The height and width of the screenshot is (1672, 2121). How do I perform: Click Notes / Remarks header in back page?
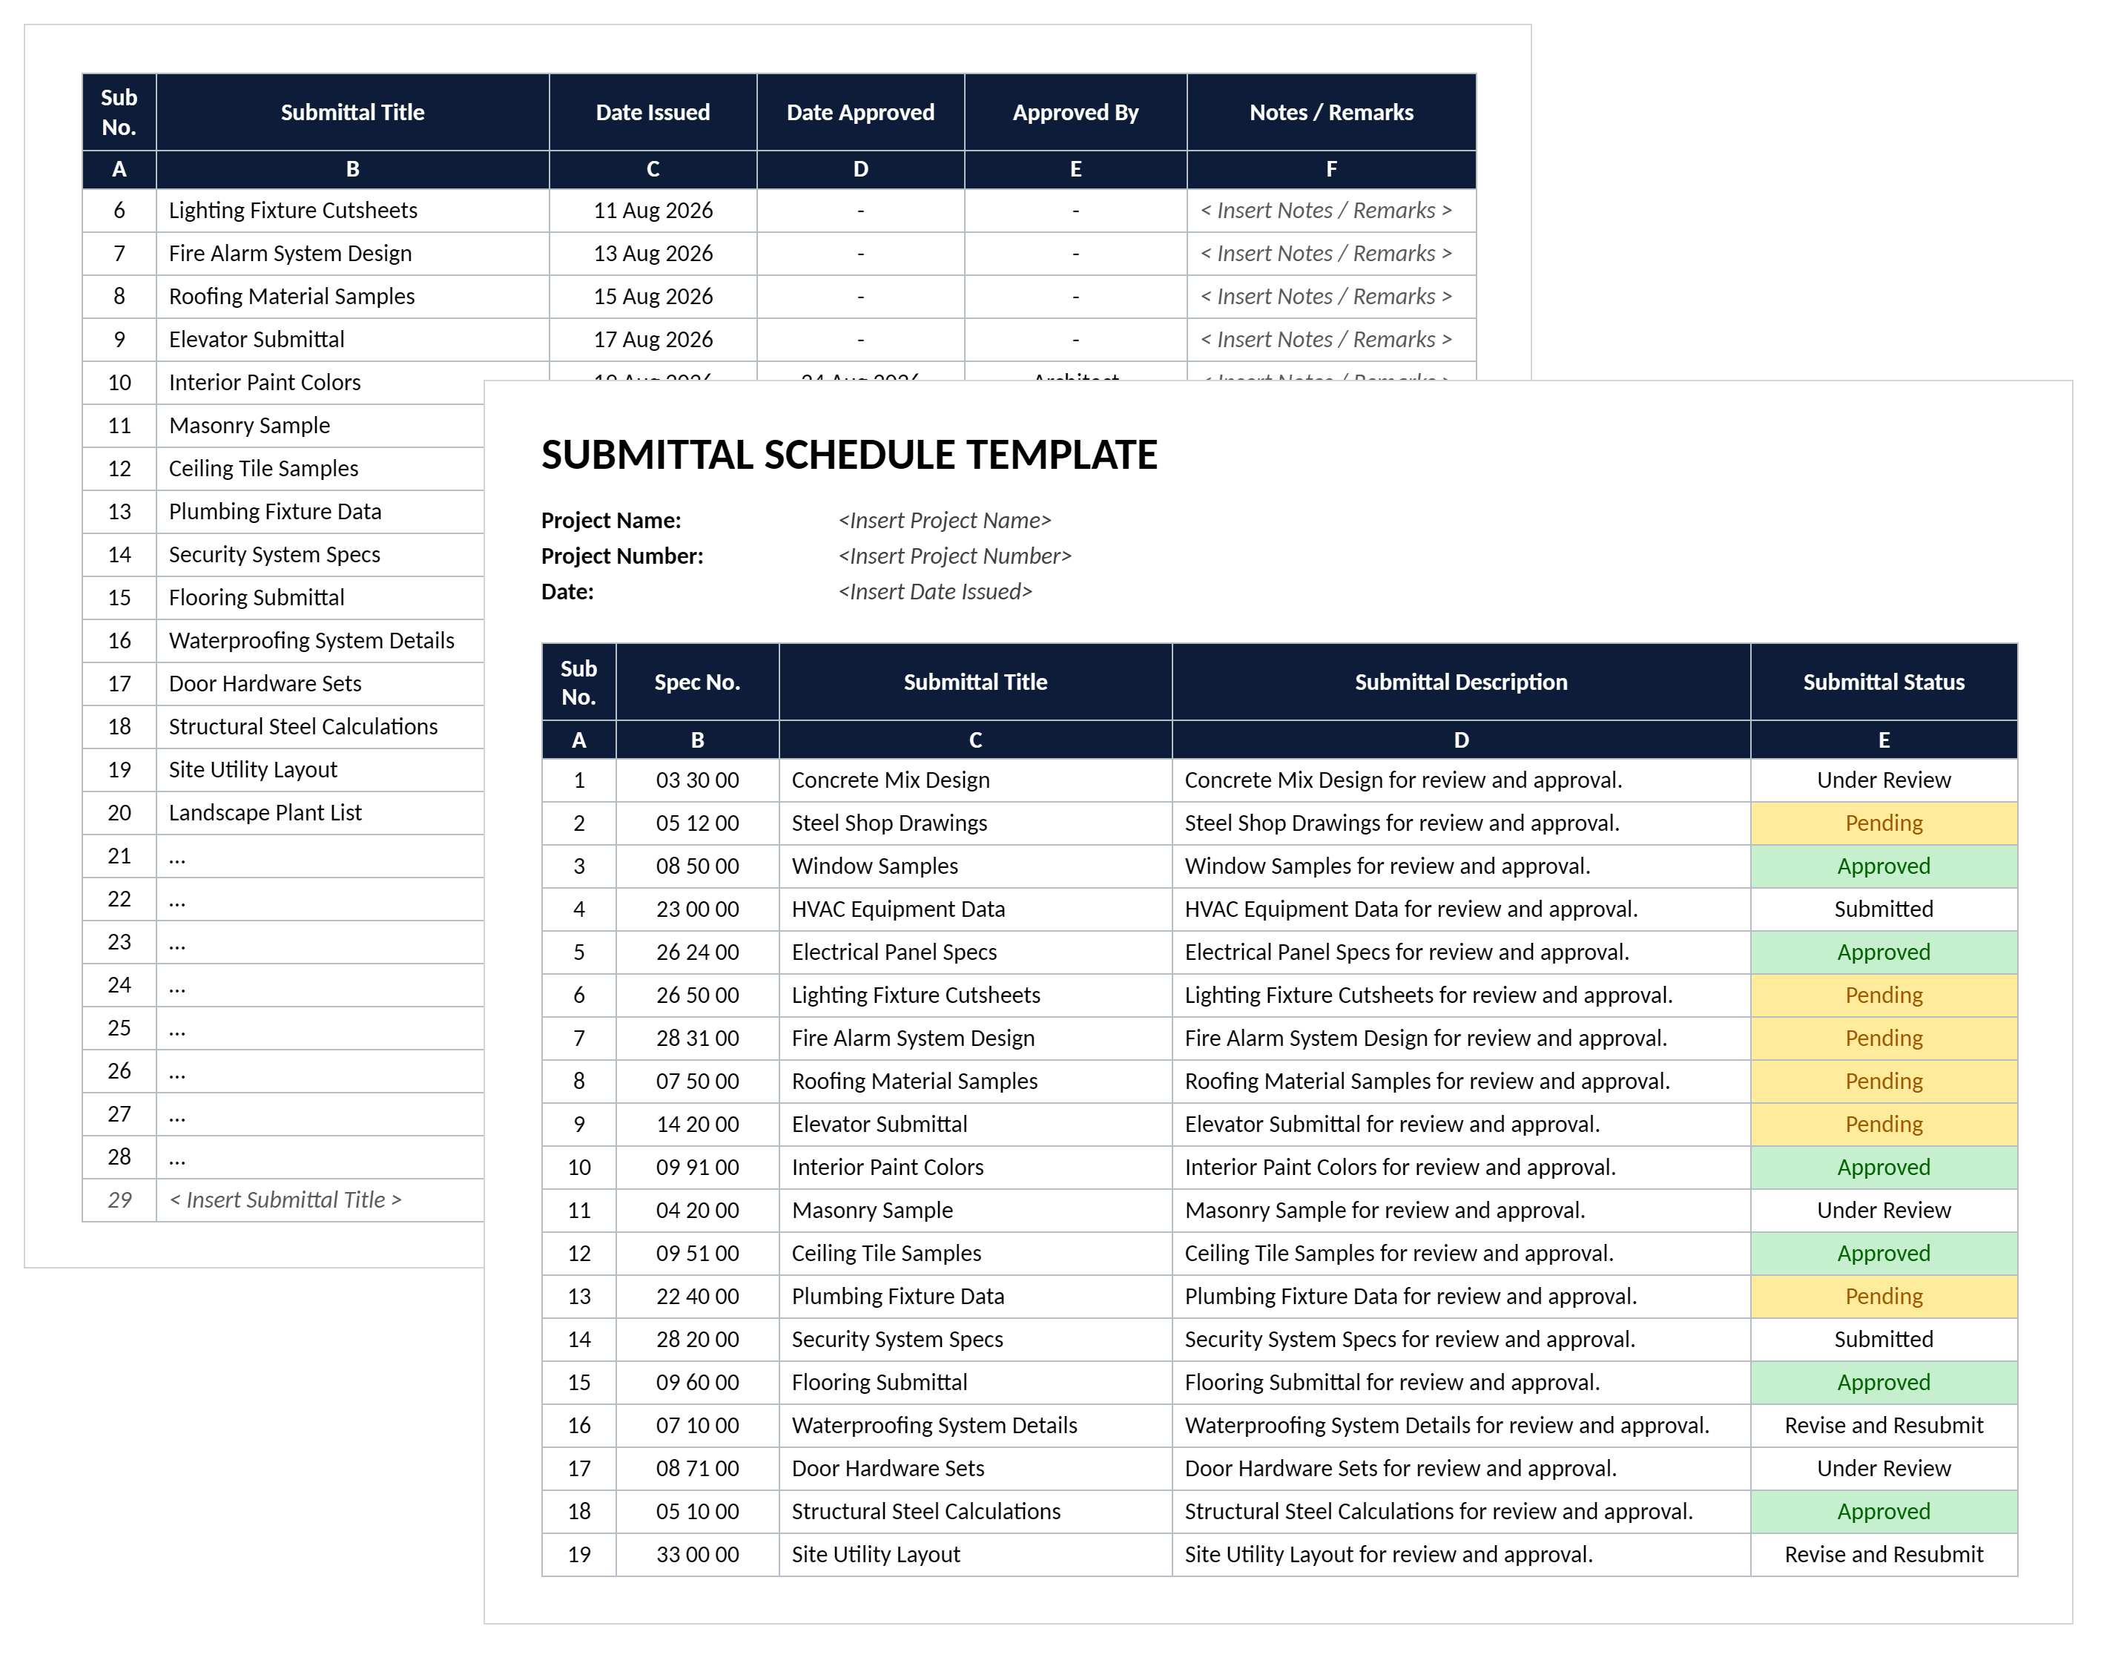tap(1331, 113)
